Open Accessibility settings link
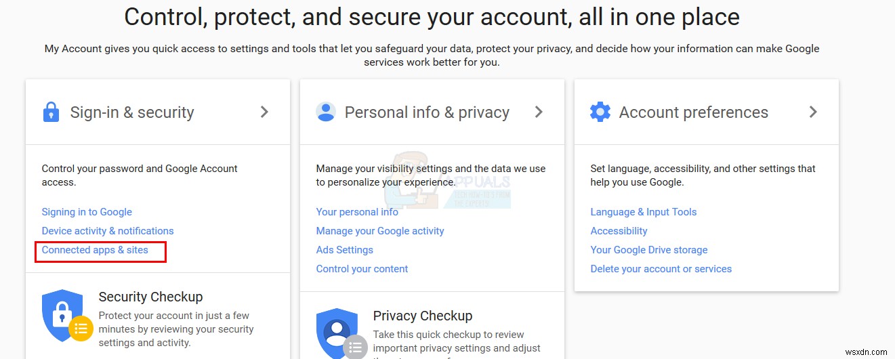Viewport: 895px width, 359px height. point(619,231)
